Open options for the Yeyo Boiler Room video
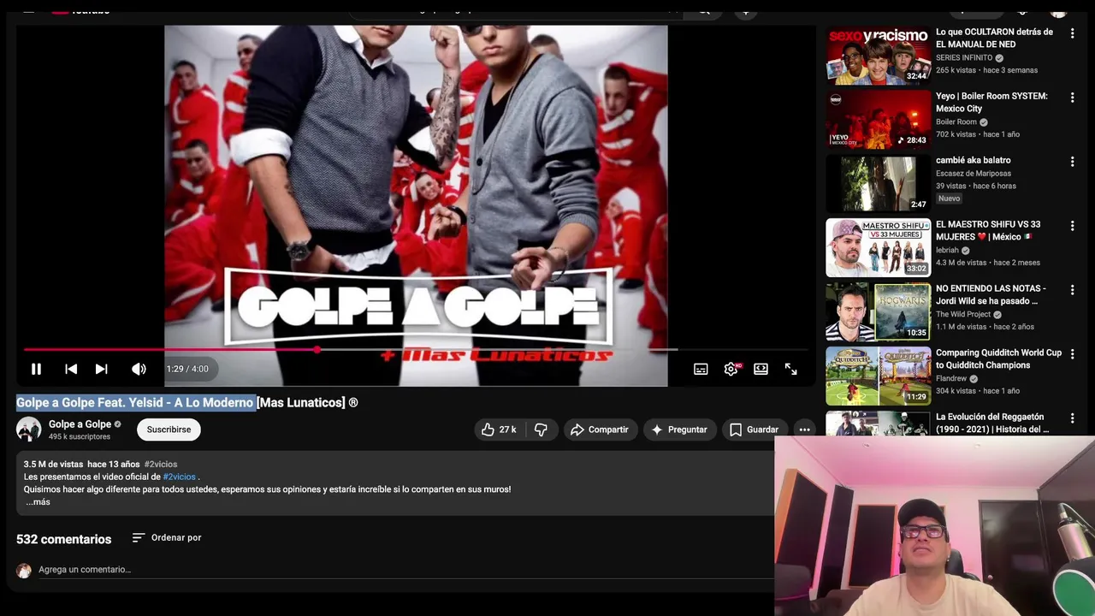Screen dimensions: 1095x616 coord(1072,98)
